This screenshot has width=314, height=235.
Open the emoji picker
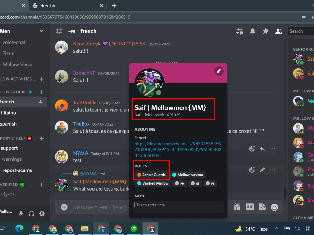274,207
